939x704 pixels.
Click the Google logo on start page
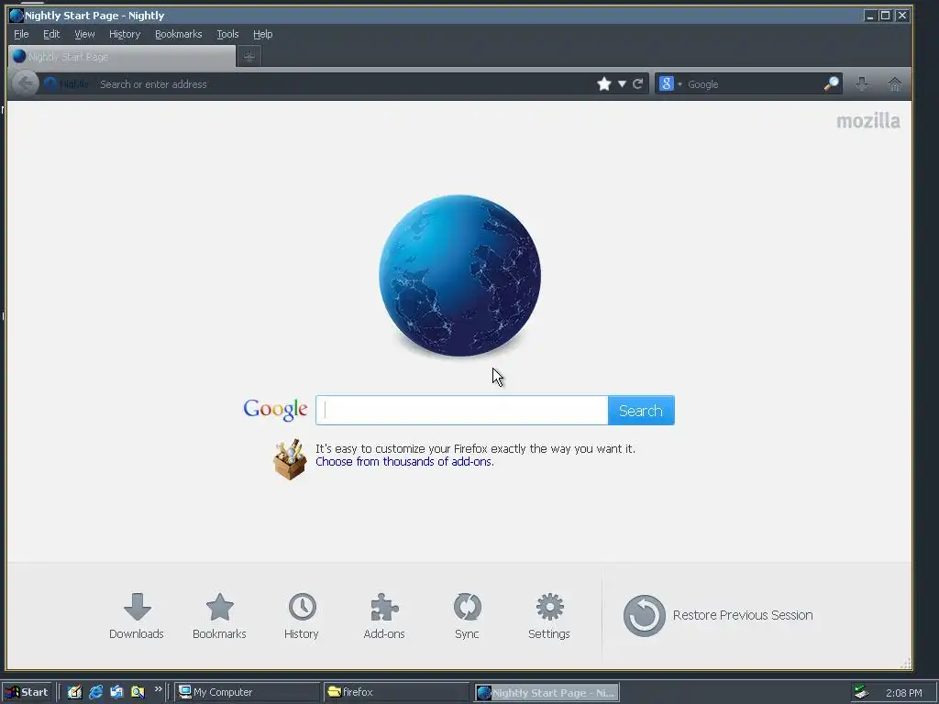275,410
